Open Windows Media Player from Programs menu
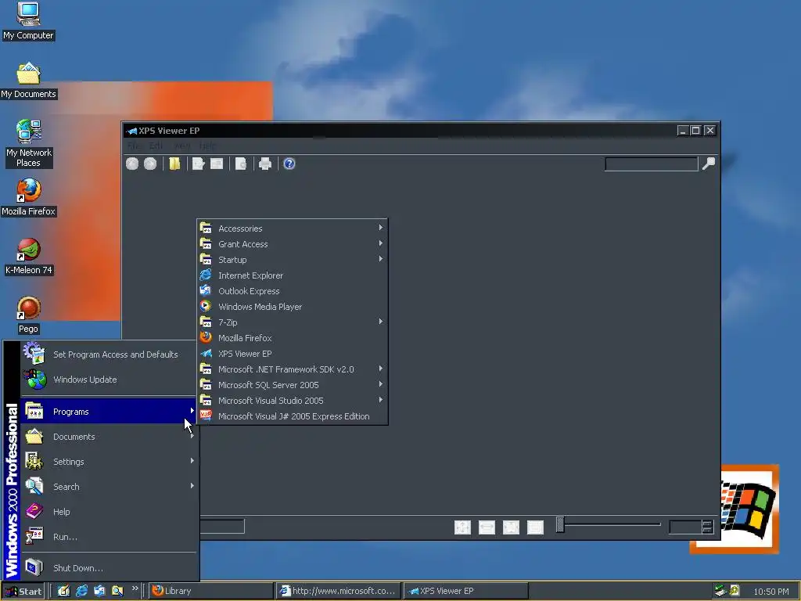Image resolution: width=801 pixels, height=601 pixels. tap(293, 307)
